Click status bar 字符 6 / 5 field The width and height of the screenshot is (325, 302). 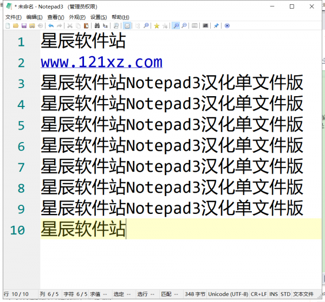point(75,294)
